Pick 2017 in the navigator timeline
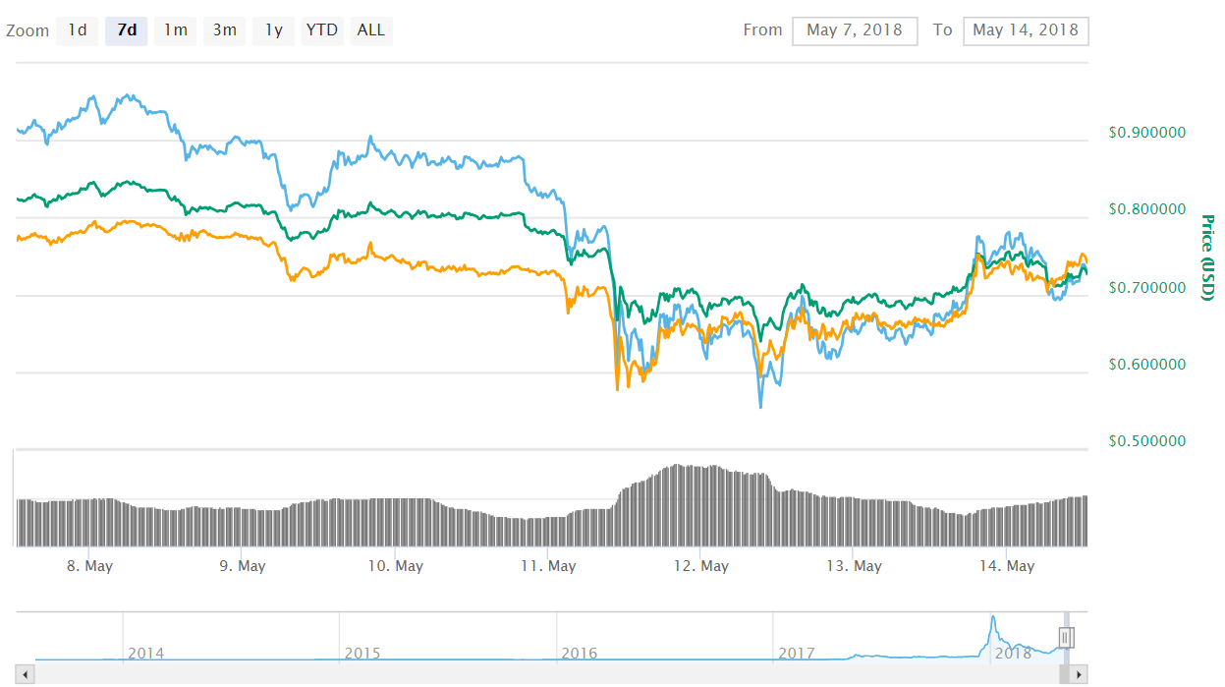The width and height of the screenshot is (1225, 687). tap(796, 653)
